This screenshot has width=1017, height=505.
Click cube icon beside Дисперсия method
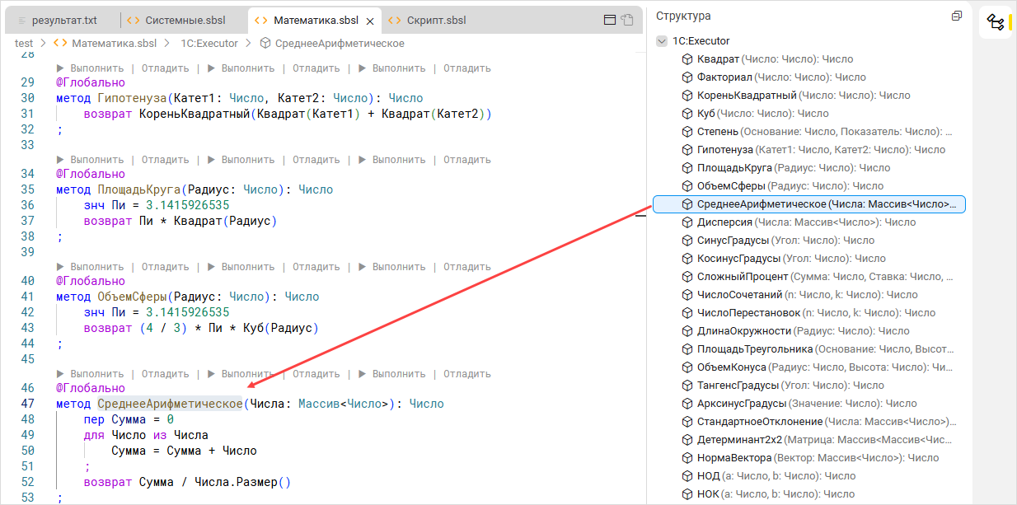point(687,222)
